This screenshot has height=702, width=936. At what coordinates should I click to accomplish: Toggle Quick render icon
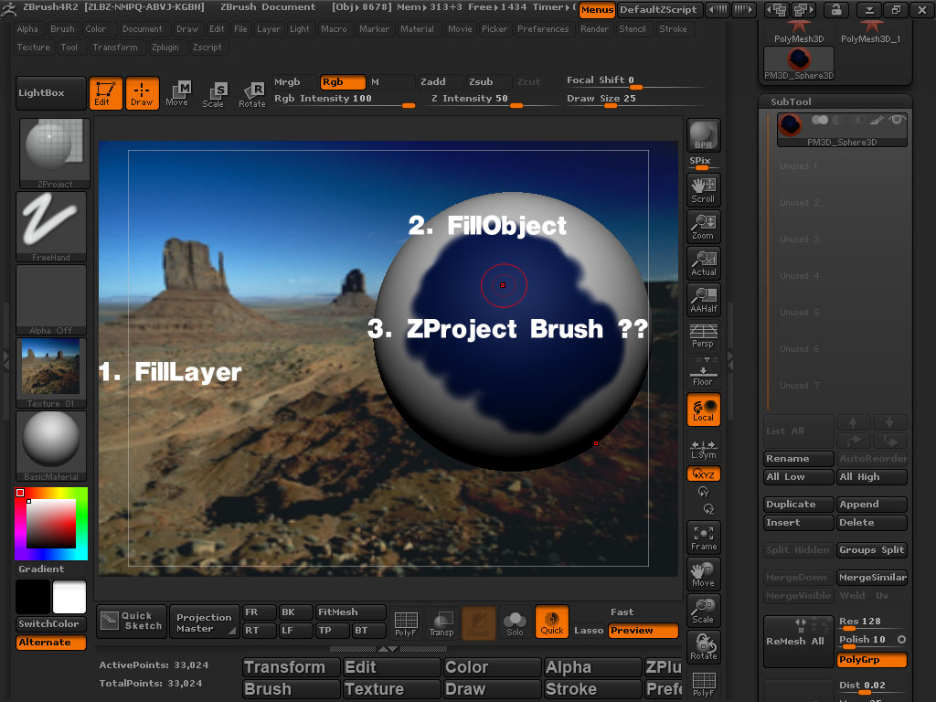pyautogui.click(x=551, y=622)
